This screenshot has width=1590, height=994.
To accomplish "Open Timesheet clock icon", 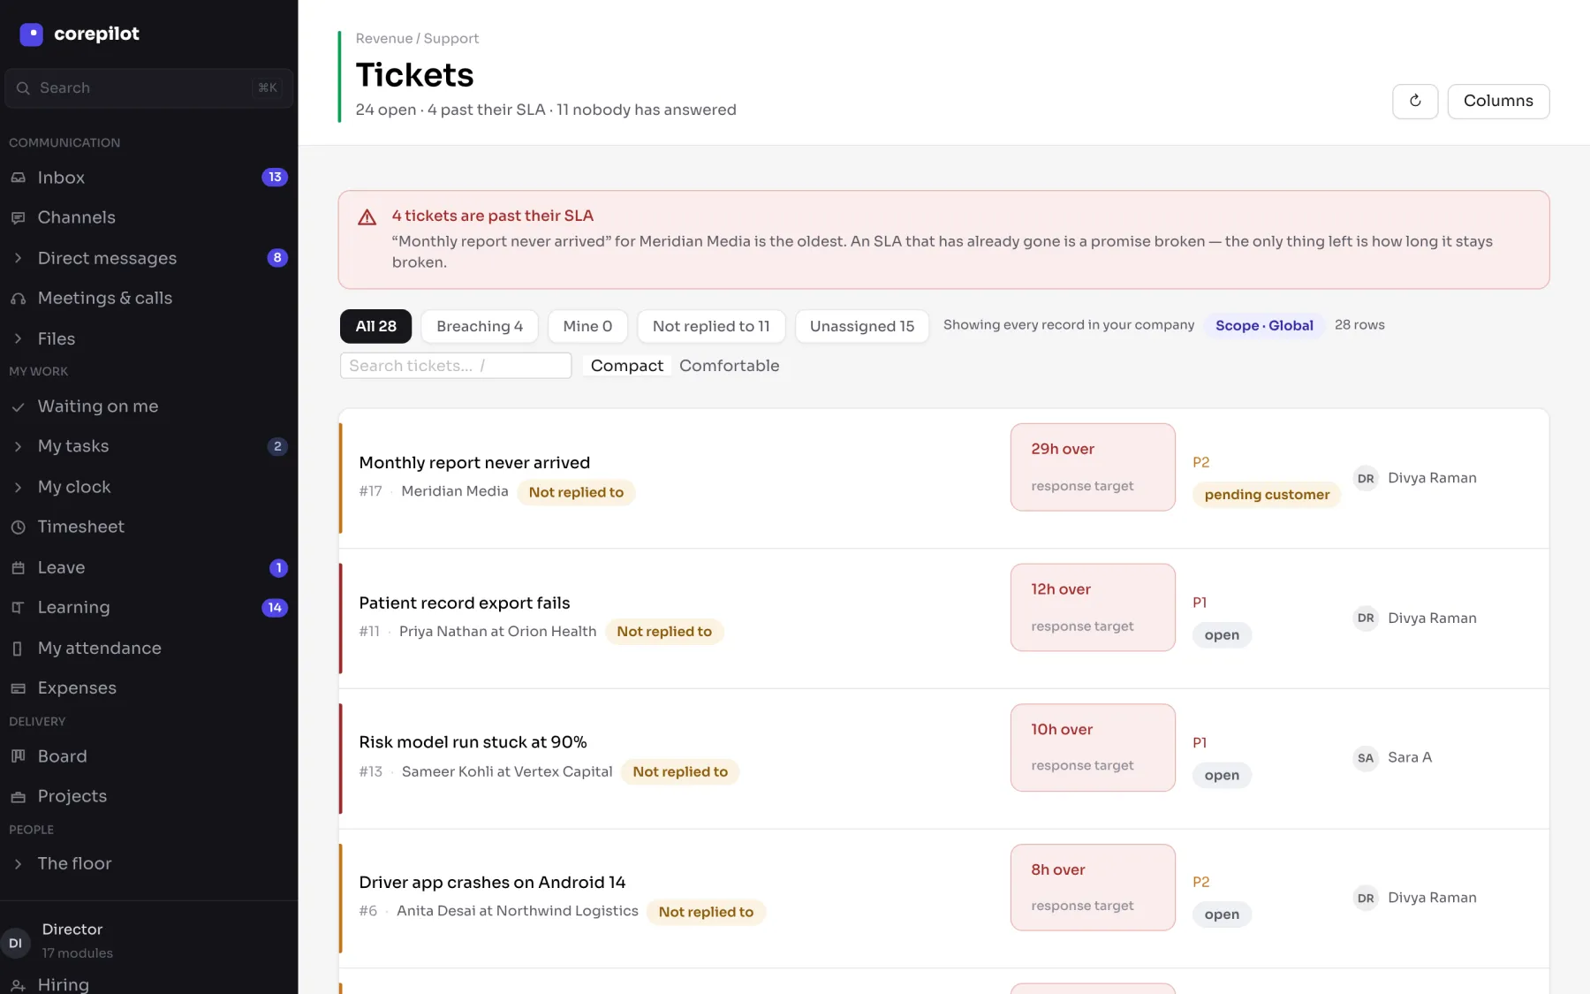I will [19, 527].
